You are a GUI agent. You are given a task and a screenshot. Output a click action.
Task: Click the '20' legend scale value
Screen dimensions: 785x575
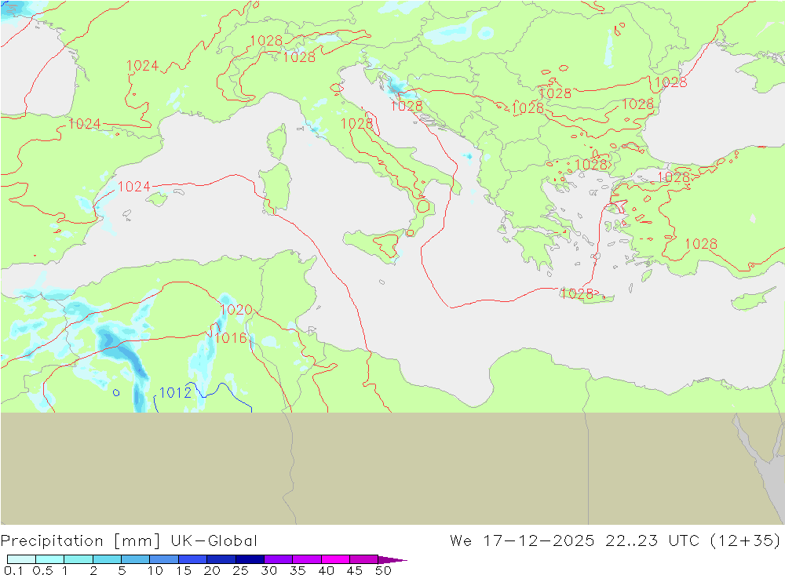[x=212, y=570]
